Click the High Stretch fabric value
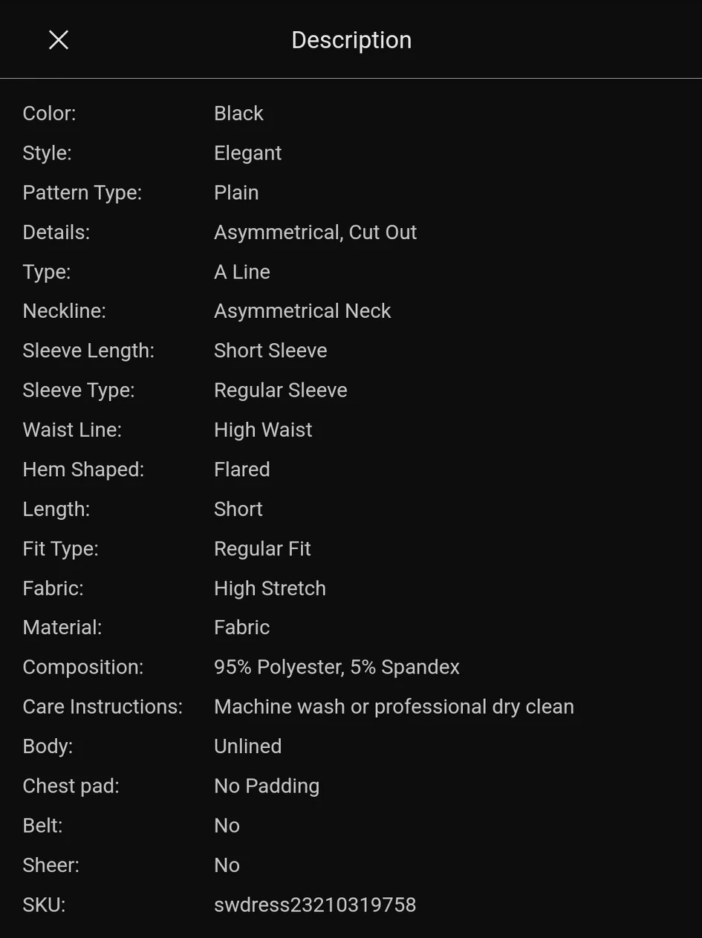Screen dimensions: 702x938 pyautogui.click(x=270, y=588)
